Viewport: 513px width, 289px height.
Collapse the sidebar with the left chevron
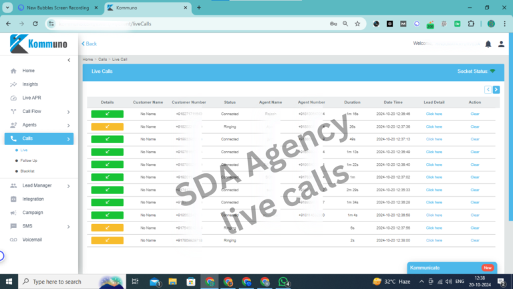pos(69,60)
